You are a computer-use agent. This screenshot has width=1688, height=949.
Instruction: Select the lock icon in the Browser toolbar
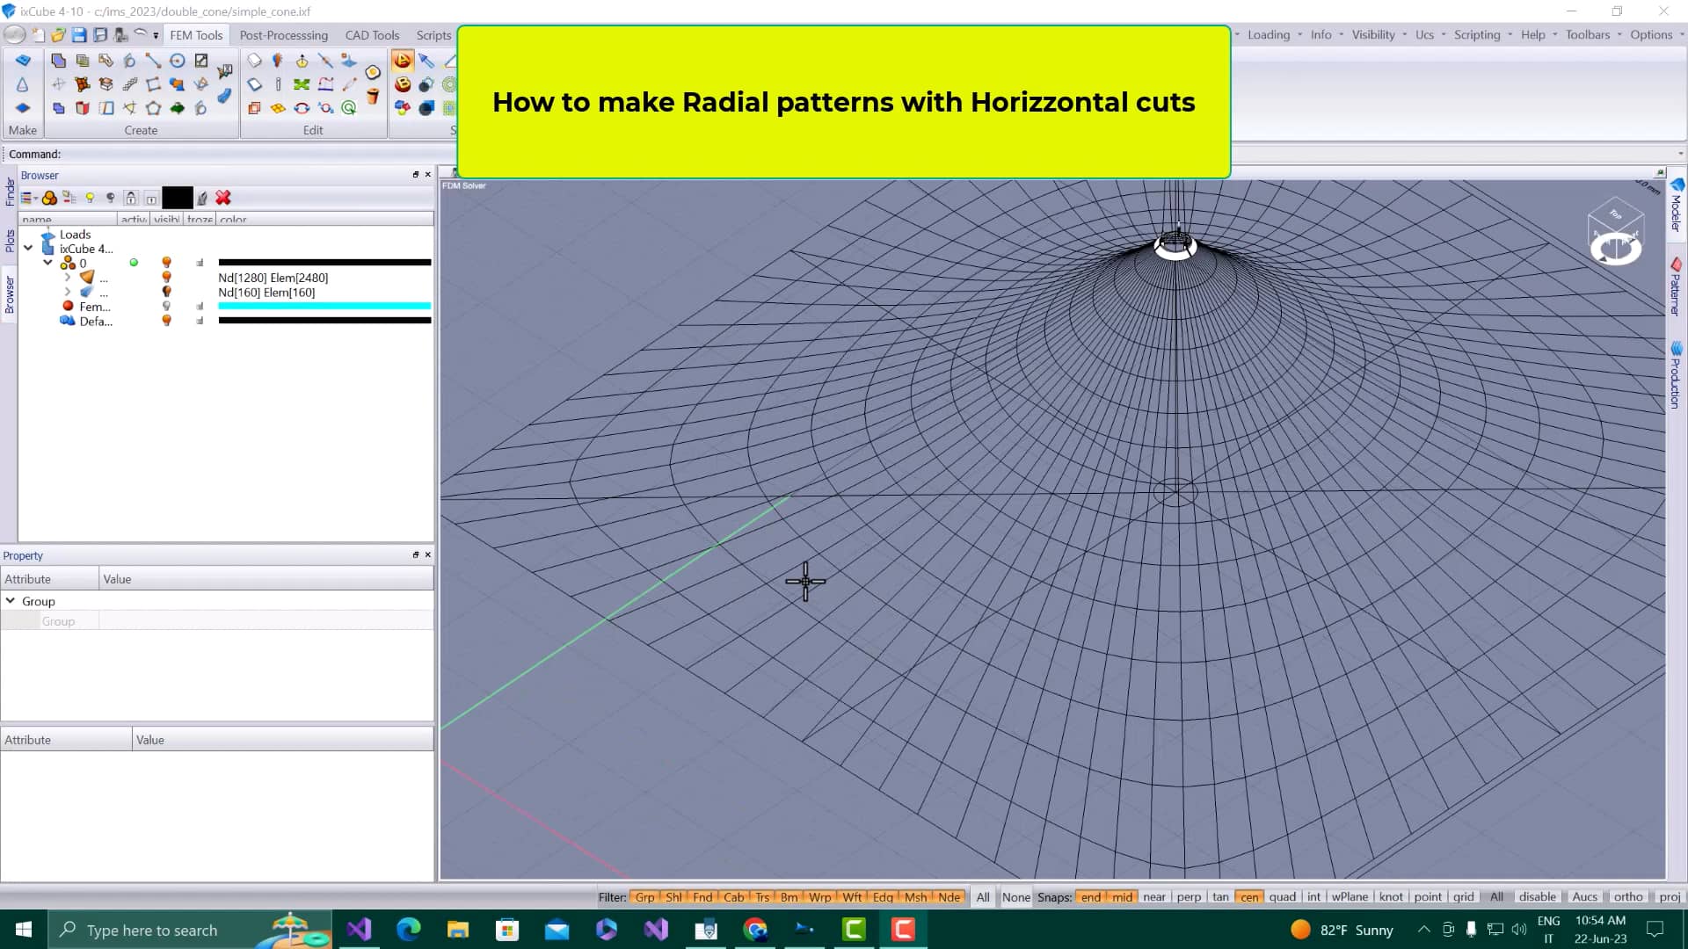132,197
